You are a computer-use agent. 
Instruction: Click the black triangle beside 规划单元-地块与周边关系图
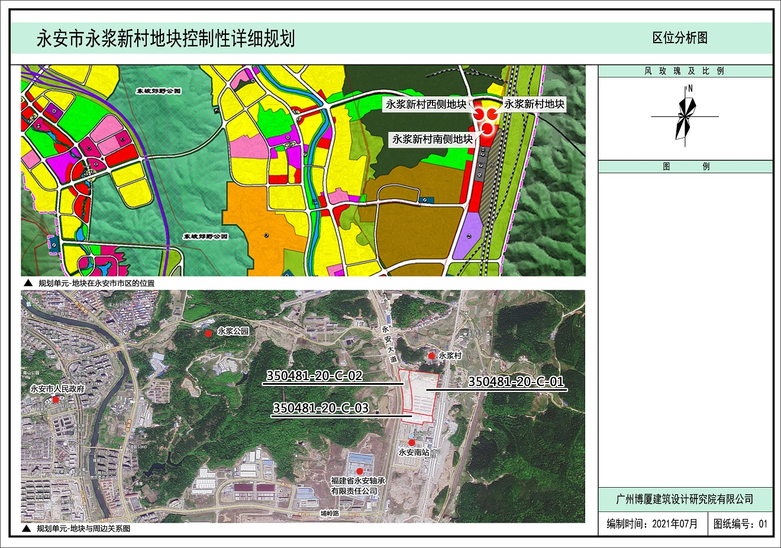point(27,529)
